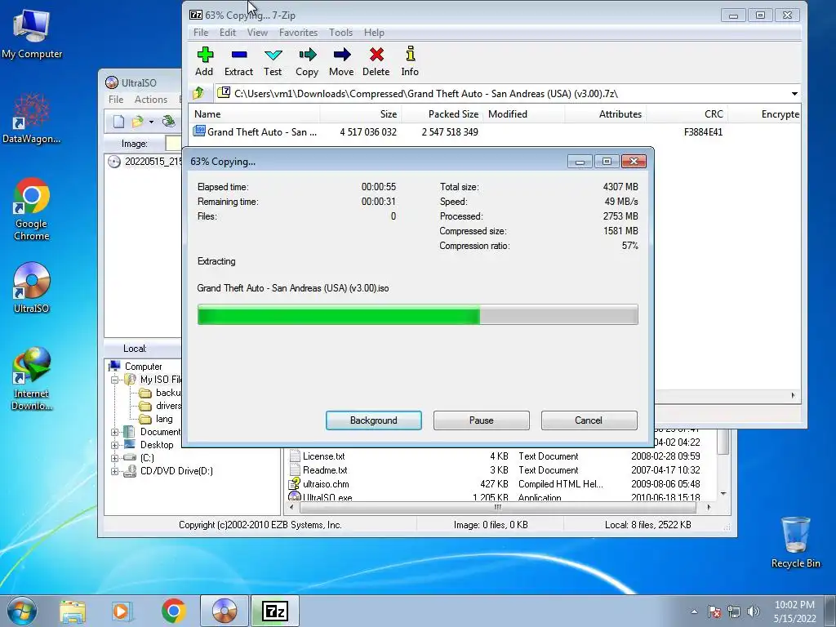Select the Computer node in UltraISO local tree
836x627 pixels.
click(136, 367)
